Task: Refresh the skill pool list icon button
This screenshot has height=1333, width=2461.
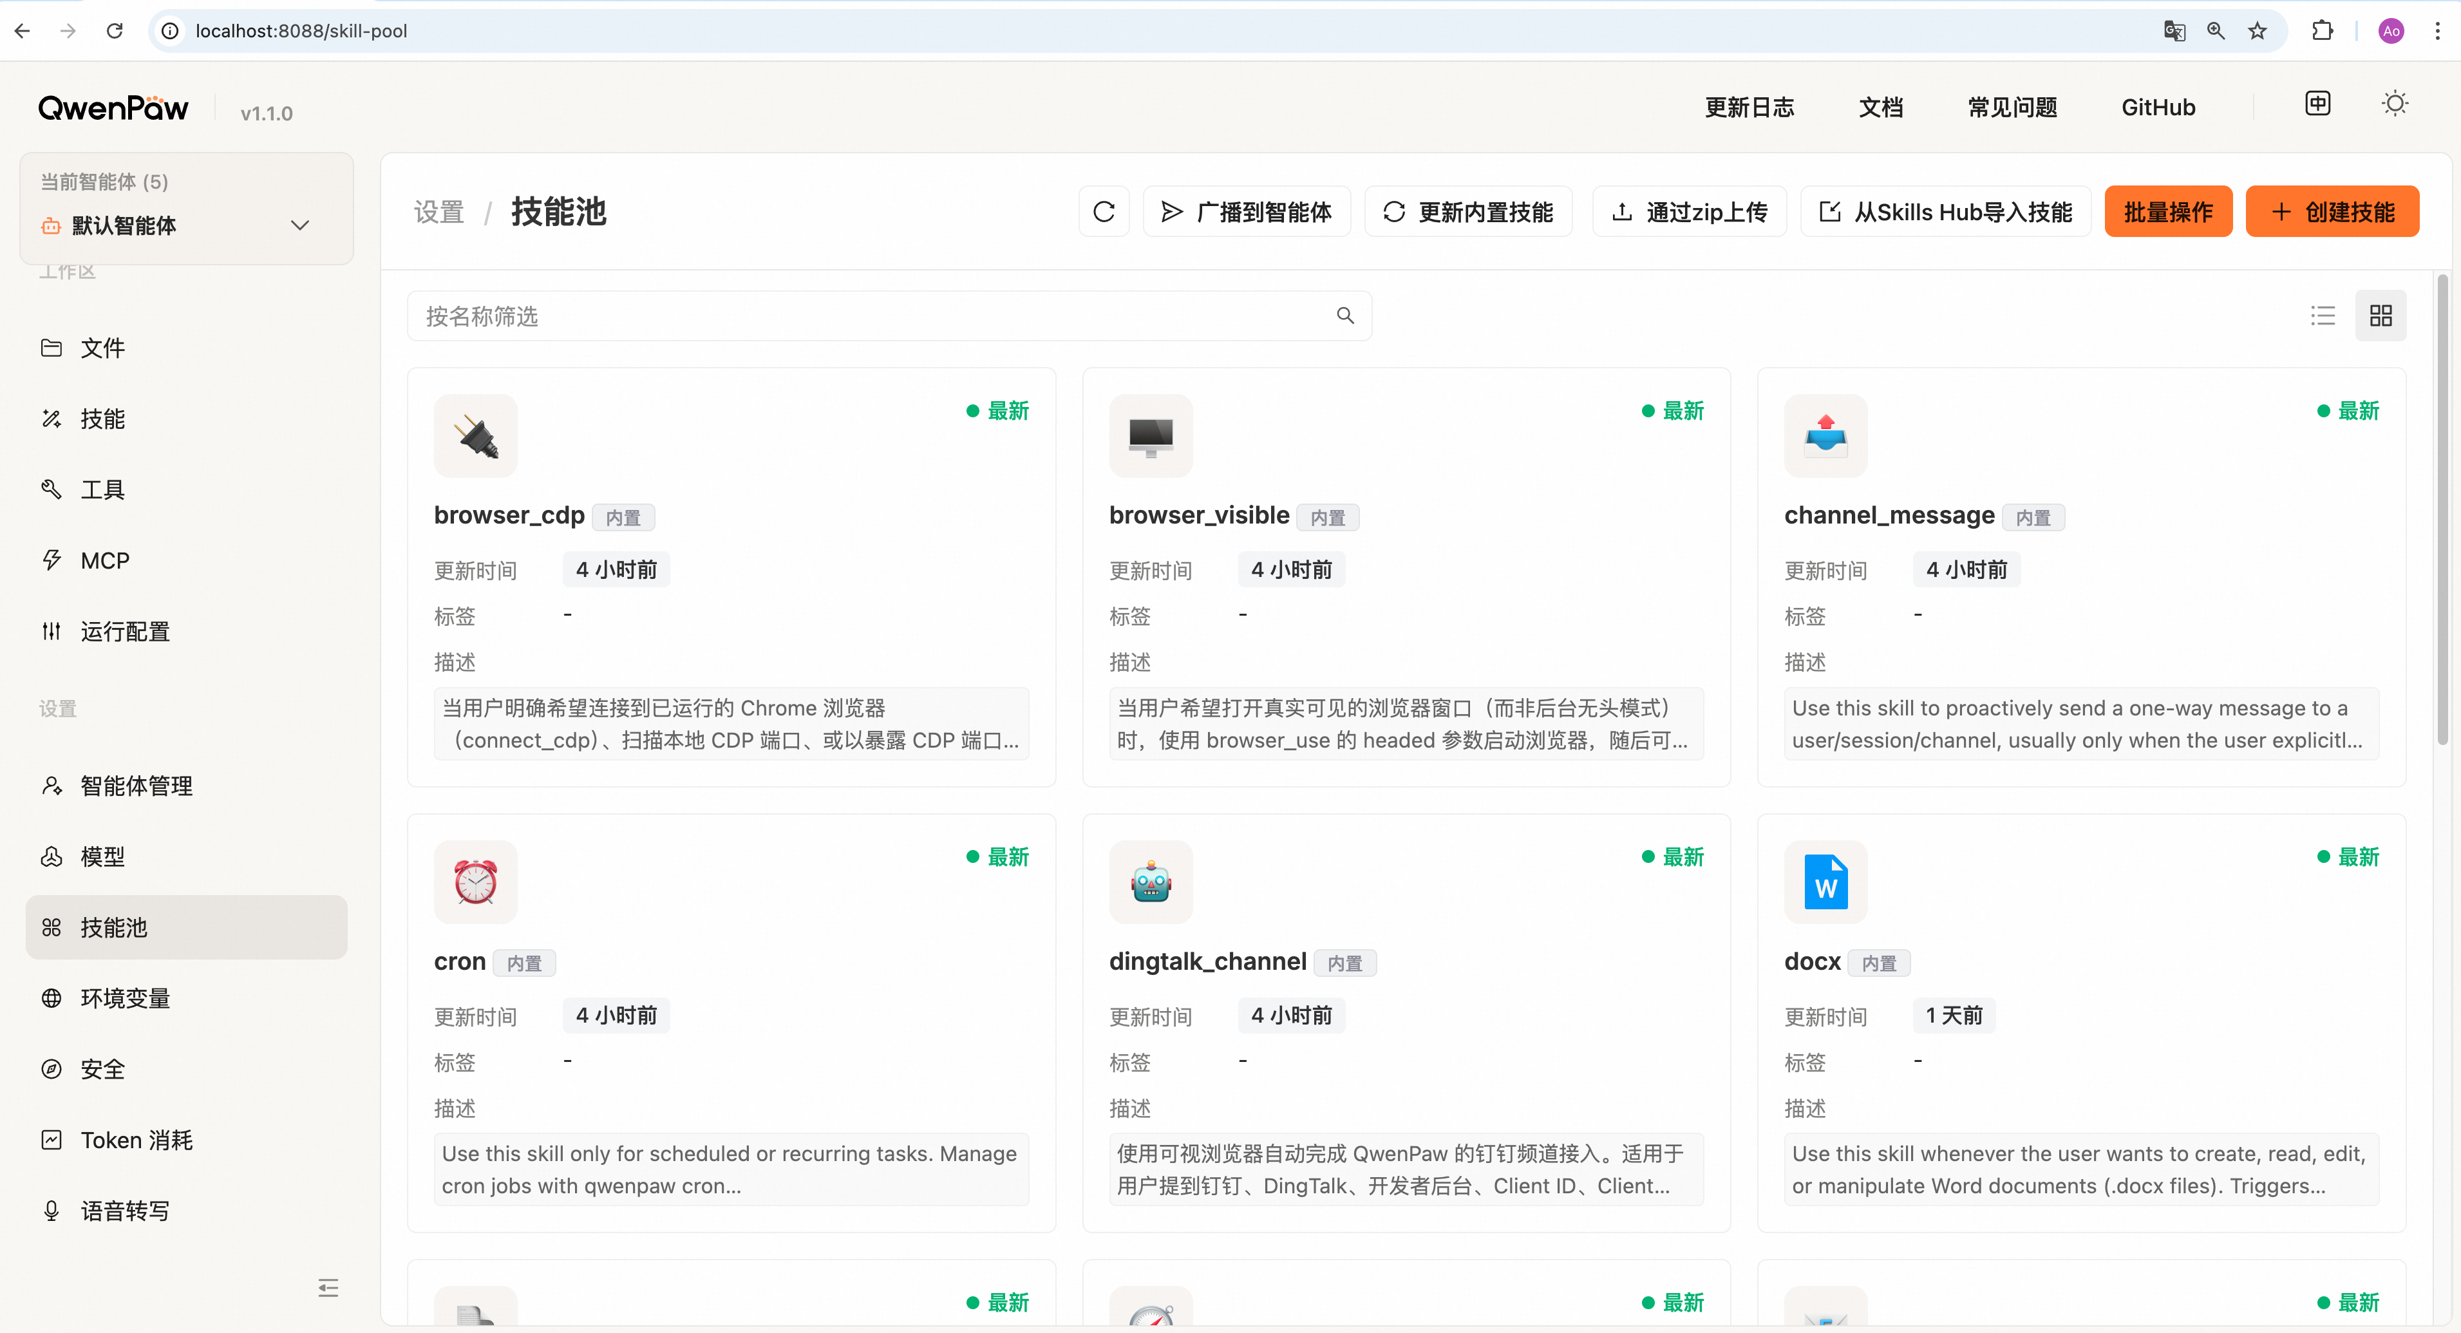Action: click(x=1104, y=211)
